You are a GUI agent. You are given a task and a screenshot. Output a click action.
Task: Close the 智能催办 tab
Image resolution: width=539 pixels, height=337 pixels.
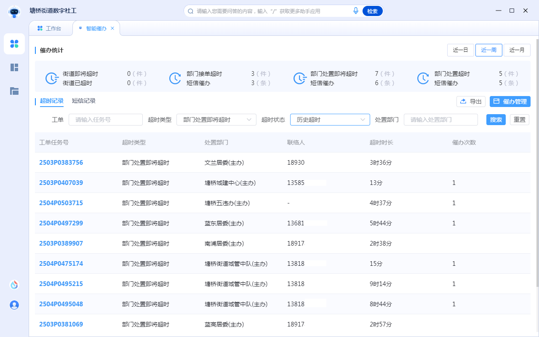112,28
